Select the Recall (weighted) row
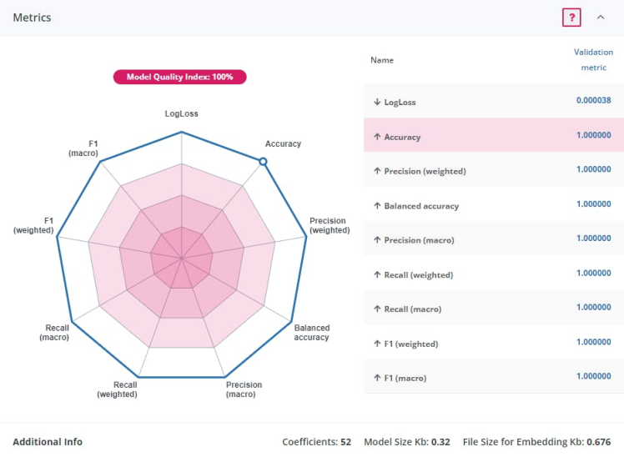This screenshot has height=462, width=624. (493, 274)
